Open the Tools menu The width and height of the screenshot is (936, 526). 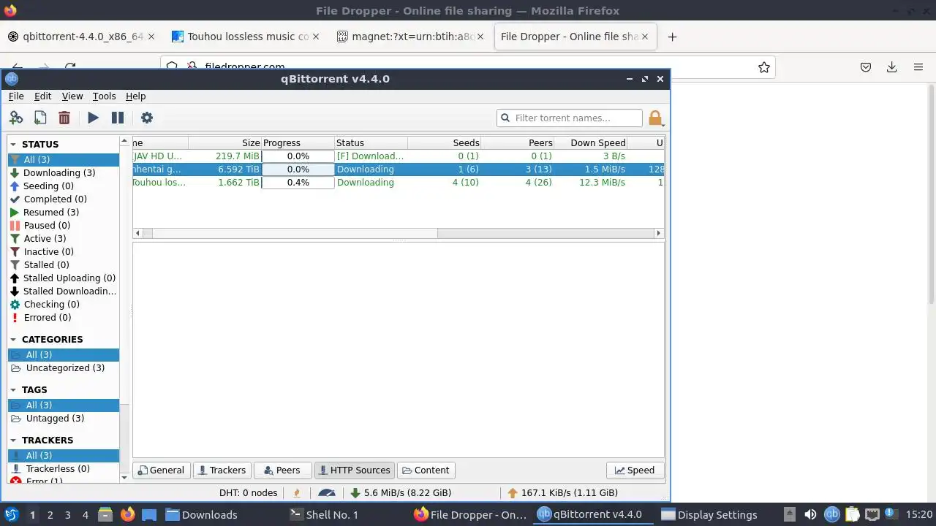point(104,96)
